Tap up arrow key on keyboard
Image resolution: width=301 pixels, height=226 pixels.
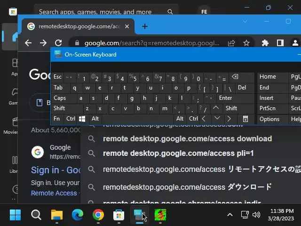pos(216,108)
